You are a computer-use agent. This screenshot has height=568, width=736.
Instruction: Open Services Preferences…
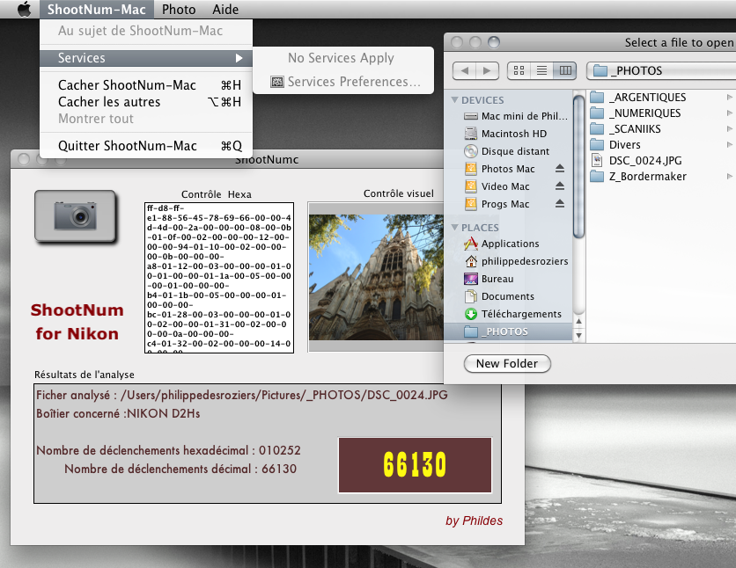point(345,82)
